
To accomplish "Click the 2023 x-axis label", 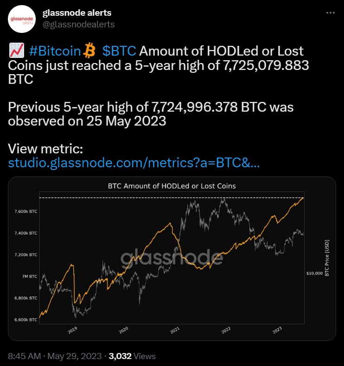I will pos(277,330).
